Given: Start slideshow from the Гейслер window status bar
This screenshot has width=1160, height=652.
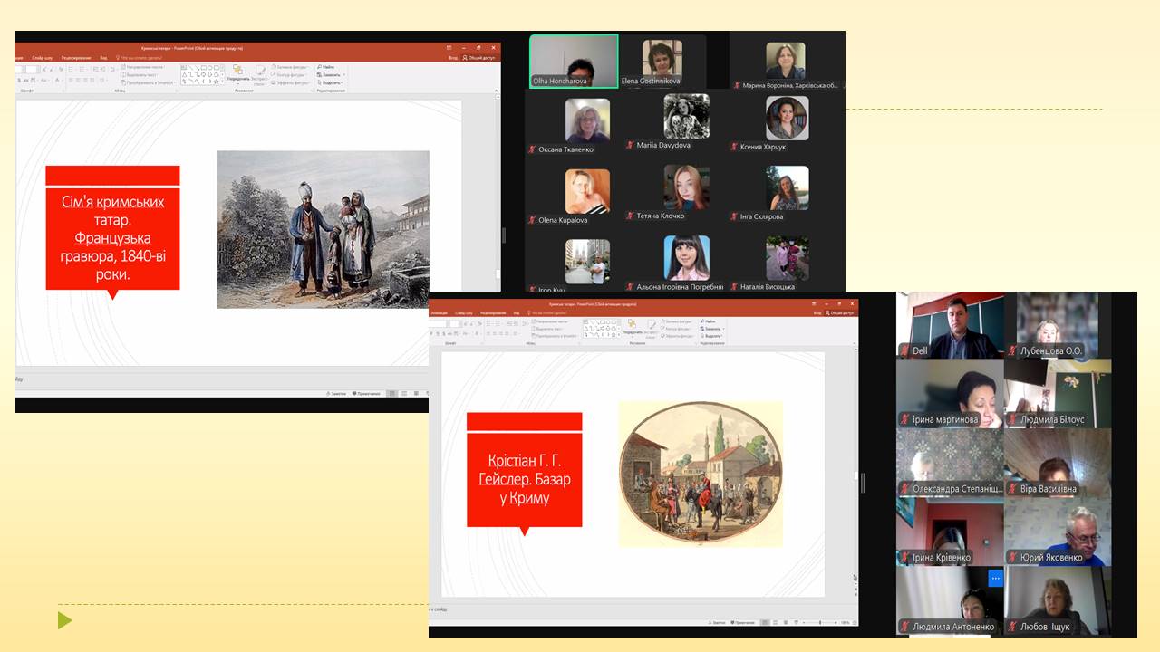Looking at the screenshot, I should coord(797,623).
